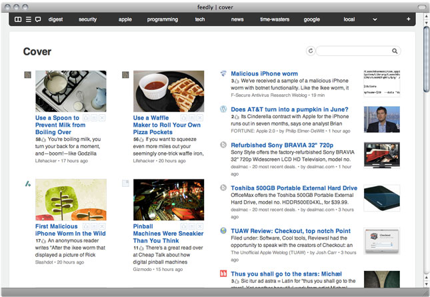430x297 pixels.
Task: Open 'First Malicious iPhone Worm In the Wild'
Action: pos(70,230)
